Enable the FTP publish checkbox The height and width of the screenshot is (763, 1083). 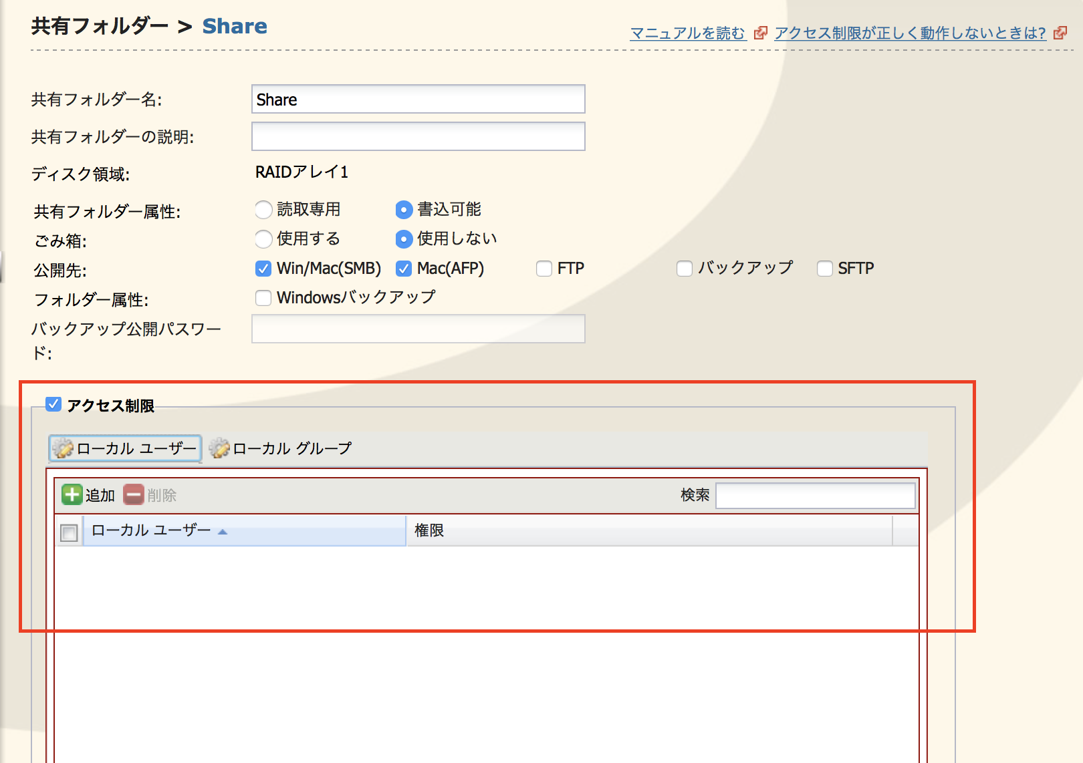(x=544, y=269)
